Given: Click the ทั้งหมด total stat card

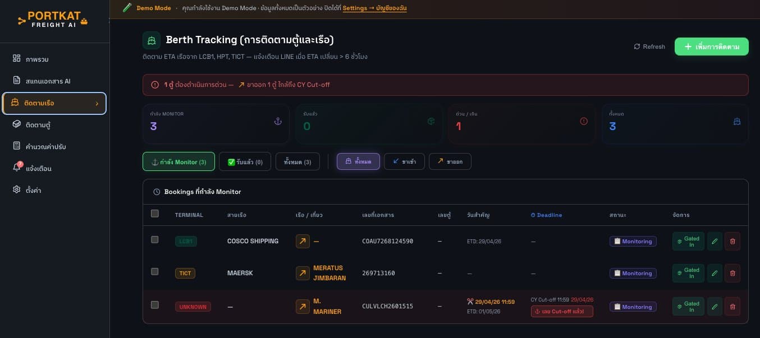Looking at the screenshot, I should pyautogui.click(x=675, y=124).
